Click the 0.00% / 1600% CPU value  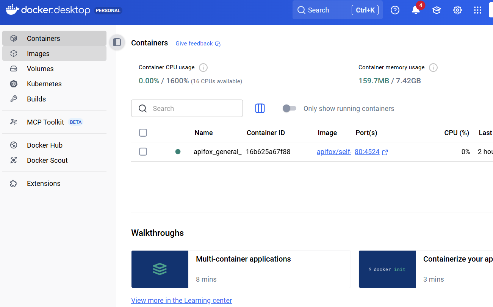click(x=164, y=81)
